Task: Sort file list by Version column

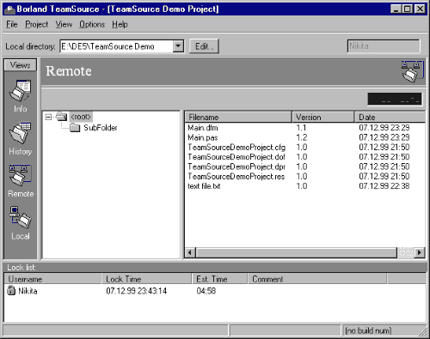Action: click(323, 117)
